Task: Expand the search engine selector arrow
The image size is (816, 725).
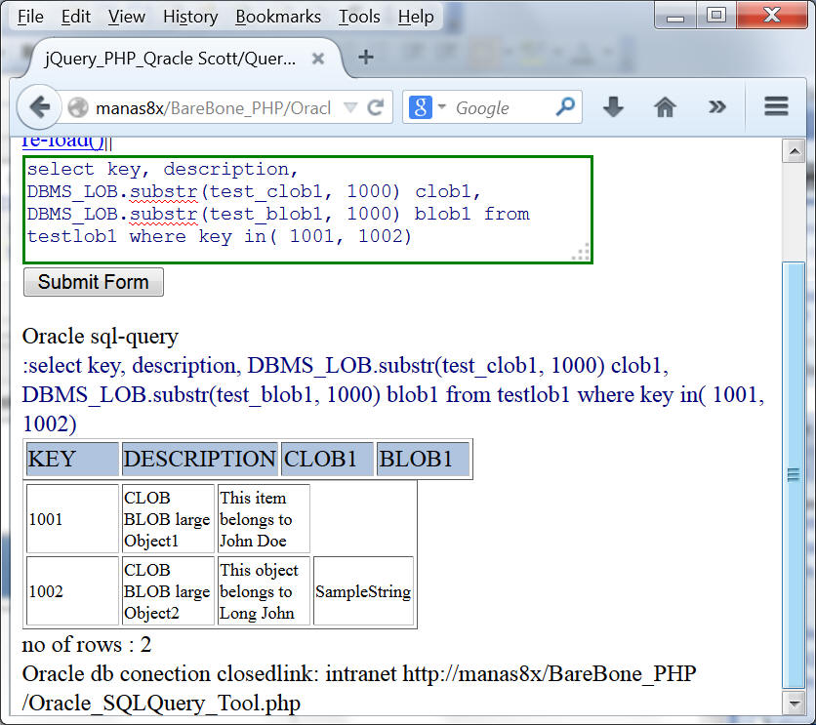Action: point(442,106)
